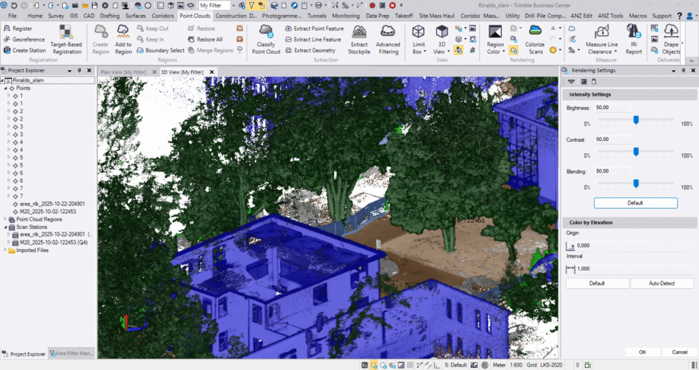The image size is (699, 370).
Task: Pin the Rendering Settings panel
Action: pos(683,70)
